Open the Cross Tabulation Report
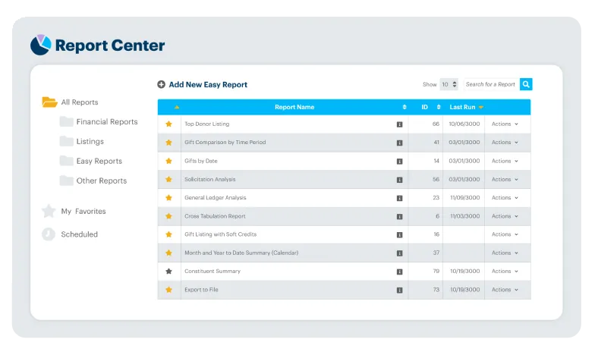This screenshot has height=355, width=598. pos(215,216)
